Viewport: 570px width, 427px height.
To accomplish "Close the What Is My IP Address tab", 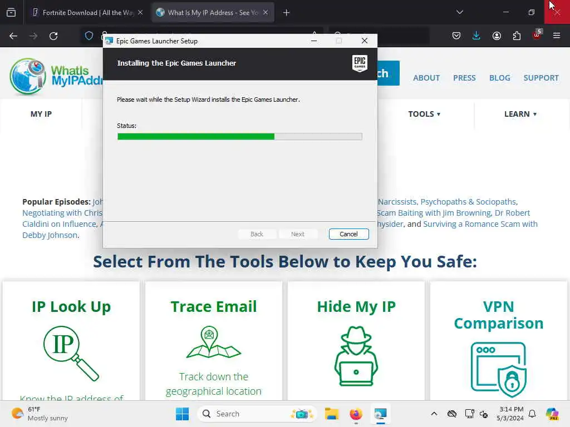I will [266, 12].
